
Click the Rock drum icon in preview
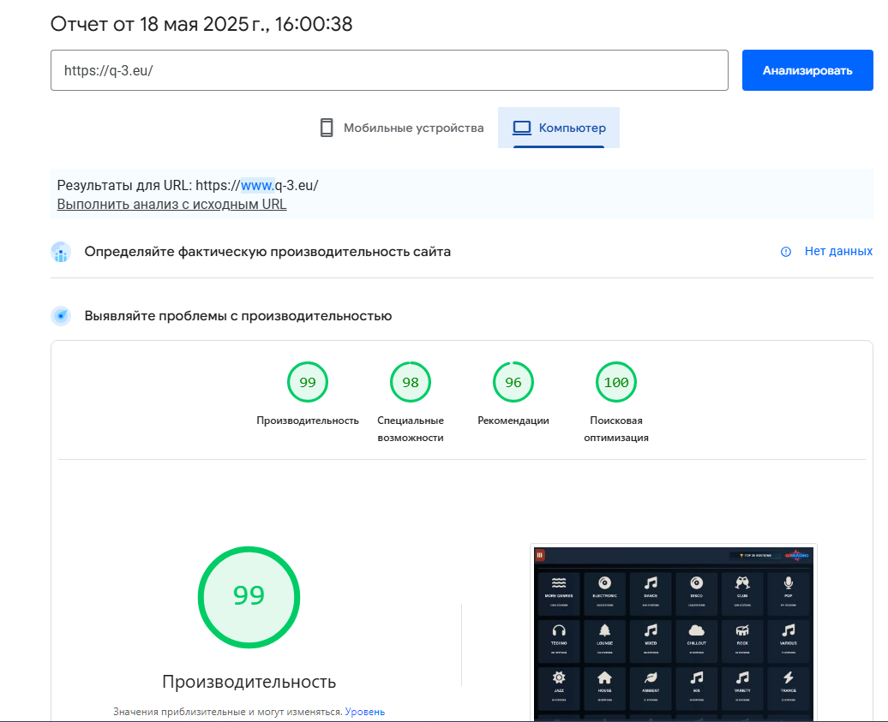(x=742, y=630)
